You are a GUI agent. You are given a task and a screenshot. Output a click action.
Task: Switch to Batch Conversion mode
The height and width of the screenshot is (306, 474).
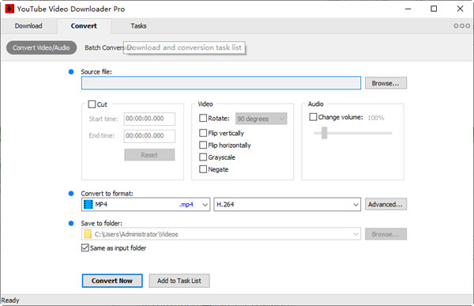(x=103, y=47)
